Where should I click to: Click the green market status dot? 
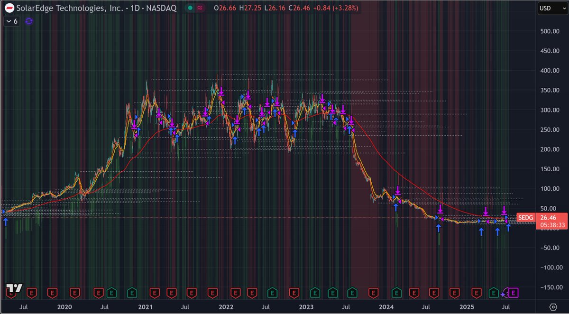coord(189,8)
